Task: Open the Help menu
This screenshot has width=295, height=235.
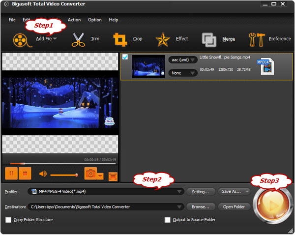Action: click(114, 20)
